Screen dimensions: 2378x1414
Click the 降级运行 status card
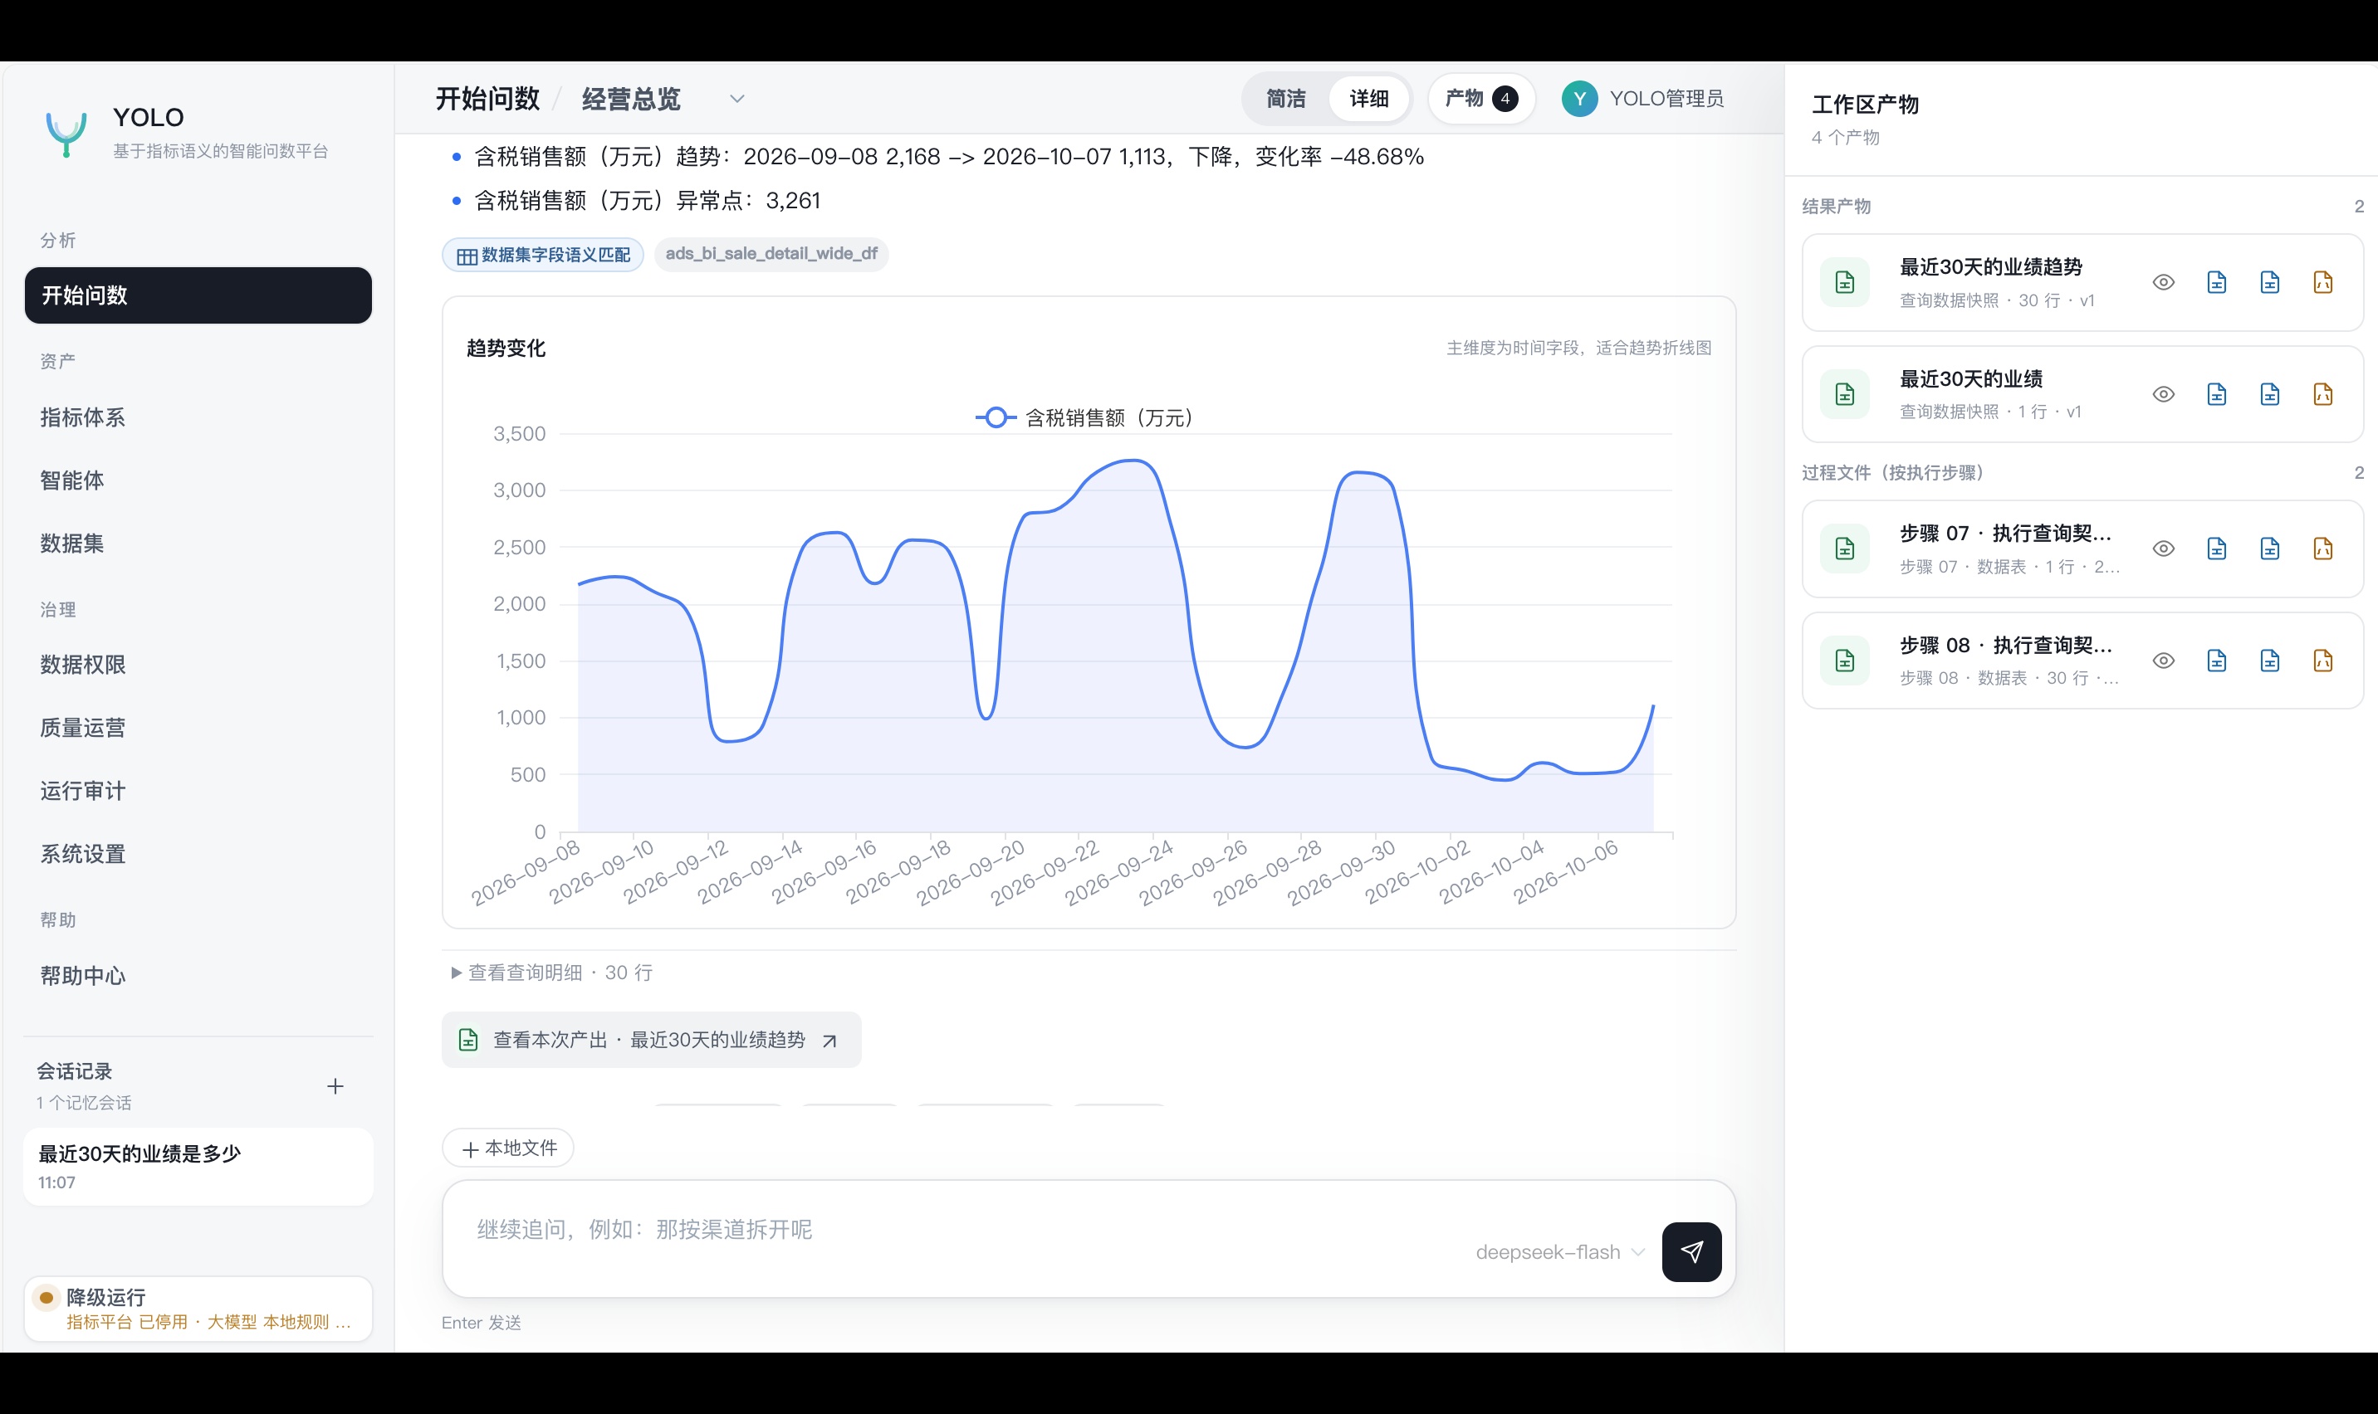coord(198,1309)
